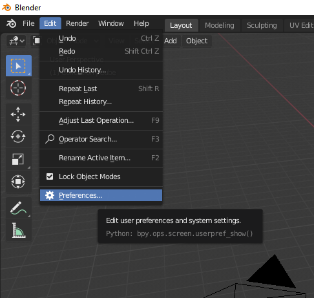Select the Annotate pencil tool
Screen dimensions: 314x298
coord(18,208)
